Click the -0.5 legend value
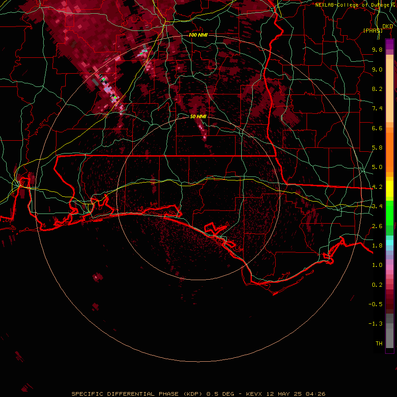Viewport: 397px width, 397px height. coord(375,304)
